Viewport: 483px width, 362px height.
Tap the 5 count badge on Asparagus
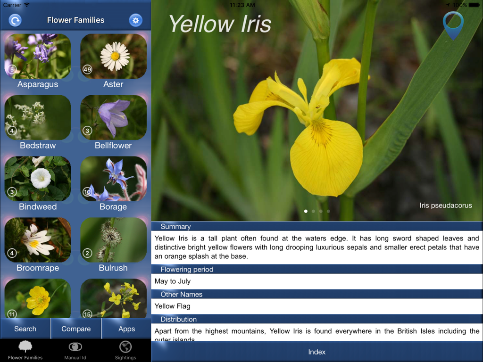[12, 69]
